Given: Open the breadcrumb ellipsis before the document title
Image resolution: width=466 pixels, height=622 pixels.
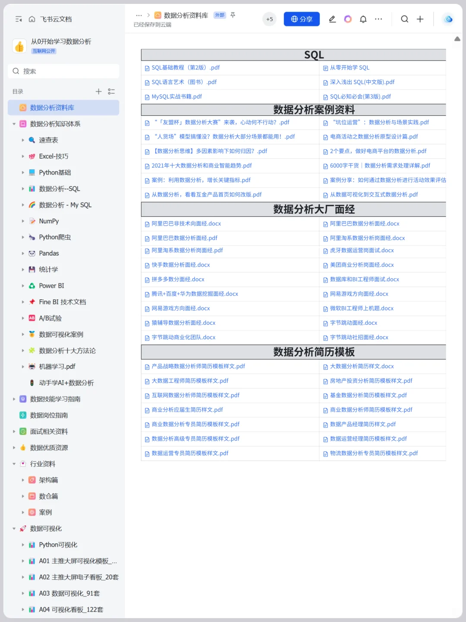Looking at the screenshot, I should (139, 15).
